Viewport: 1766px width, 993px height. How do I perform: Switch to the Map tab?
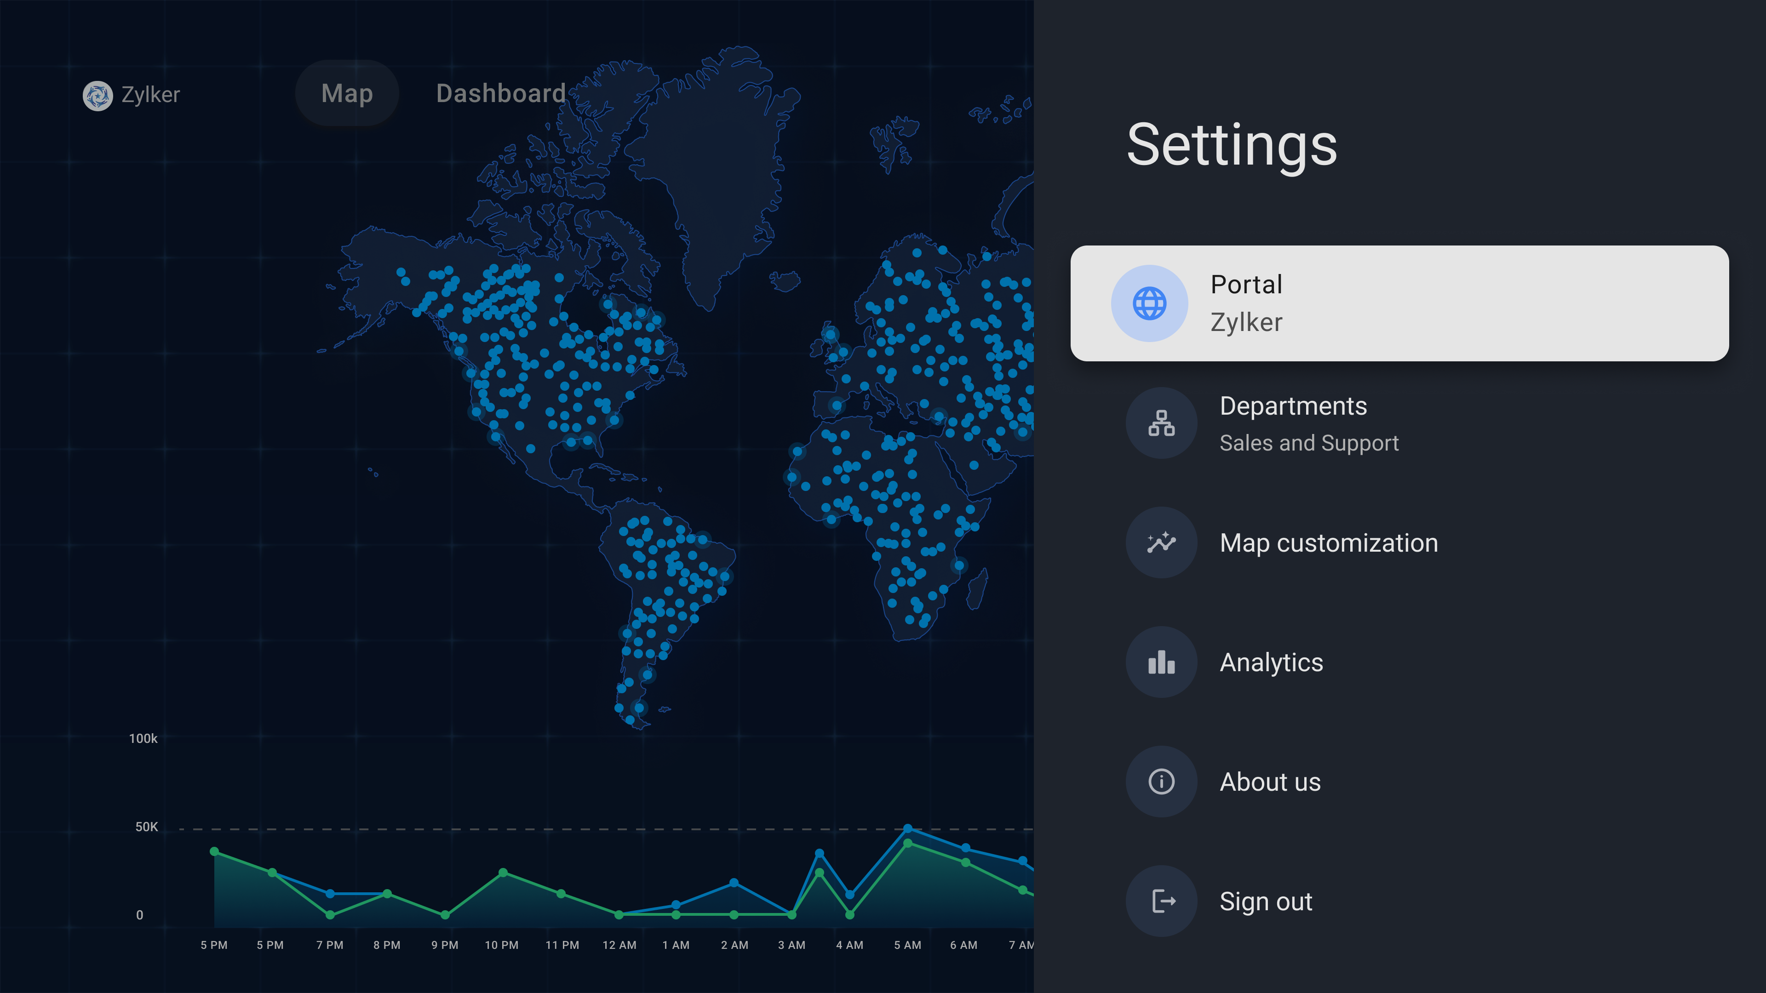[x=347, y=93]
